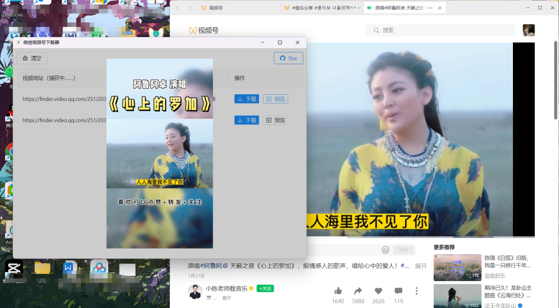559x308 pixels.
Task: Go back in the 视频号 browser window
Action: tap(178, 7)
